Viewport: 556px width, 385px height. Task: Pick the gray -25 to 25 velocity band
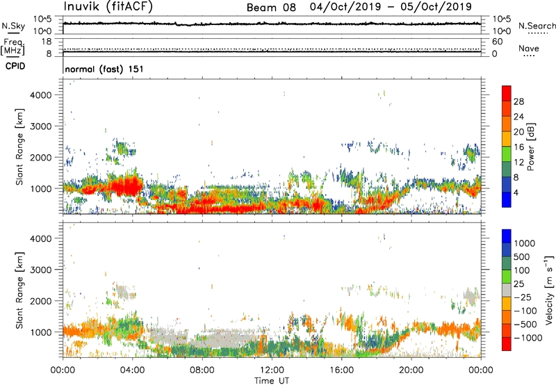(x=507, y=290)
